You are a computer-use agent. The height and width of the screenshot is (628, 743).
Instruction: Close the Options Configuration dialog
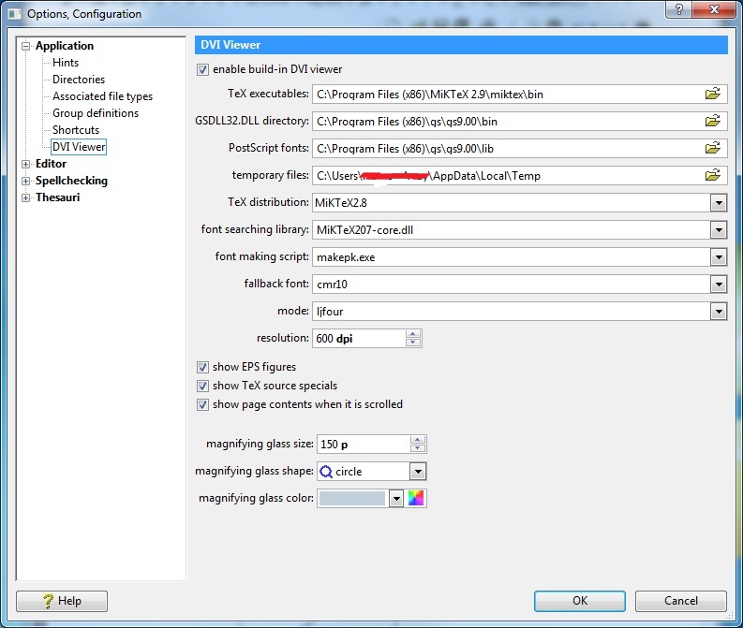pyautogui.click(x=714, y=9)
